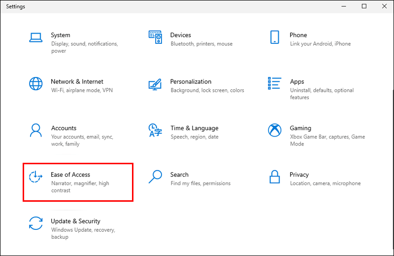This screenshot has width=394, height=256.
Task: Minimize the Settings window
Action: click(344, 6)
